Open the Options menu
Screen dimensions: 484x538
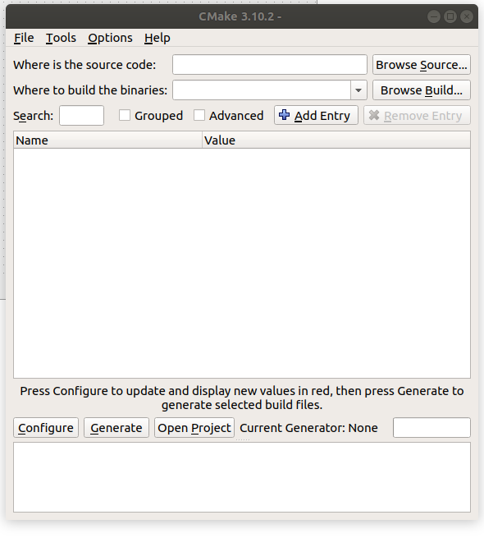click(x=110, y=38)
